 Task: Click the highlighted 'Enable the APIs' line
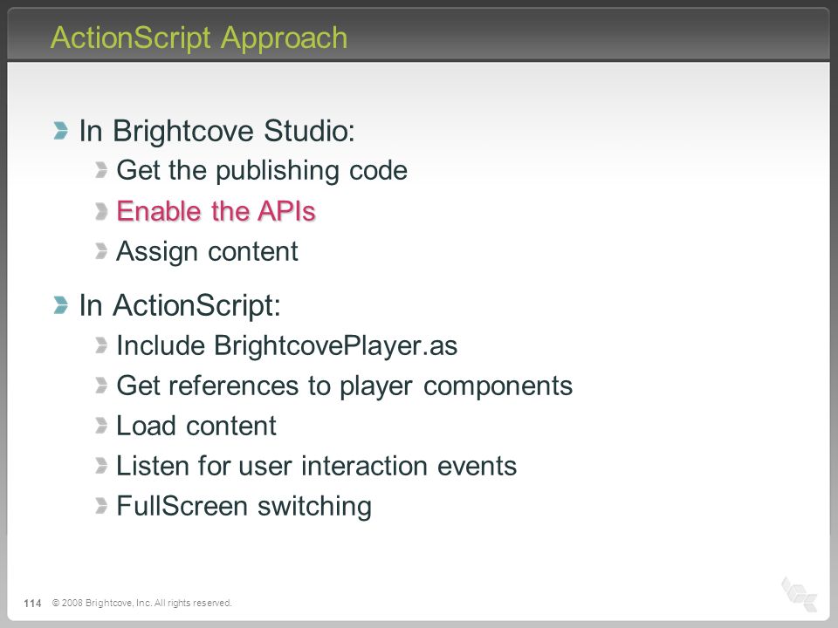216,211
